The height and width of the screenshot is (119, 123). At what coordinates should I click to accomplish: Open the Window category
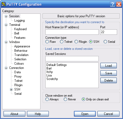tap(15, 42)
